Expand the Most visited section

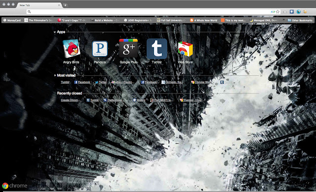click(x=55, y=75)
